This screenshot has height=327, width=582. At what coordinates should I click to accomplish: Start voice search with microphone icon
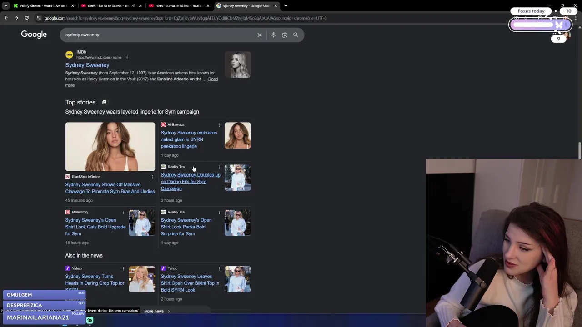coord(273,35)
